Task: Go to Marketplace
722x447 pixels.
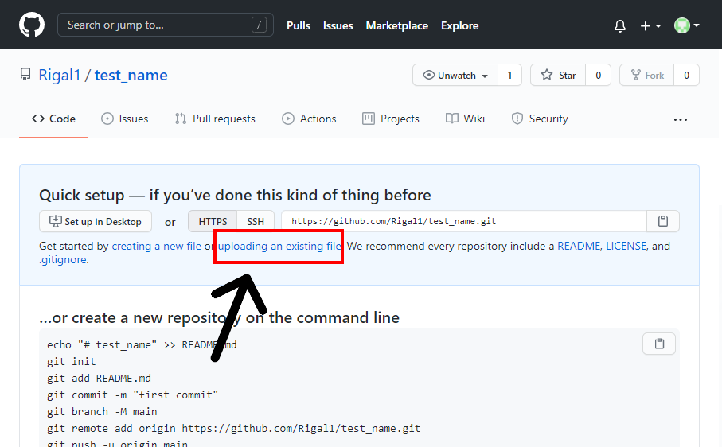Action: click(397, 25)
